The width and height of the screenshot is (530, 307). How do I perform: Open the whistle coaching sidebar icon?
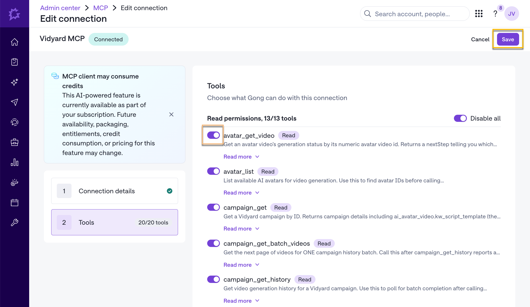point(14,182)
